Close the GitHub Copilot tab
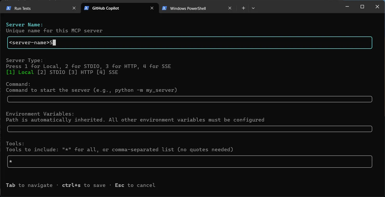Image resolution: width=385 pixels, height=197 pixels. point(152,8)
